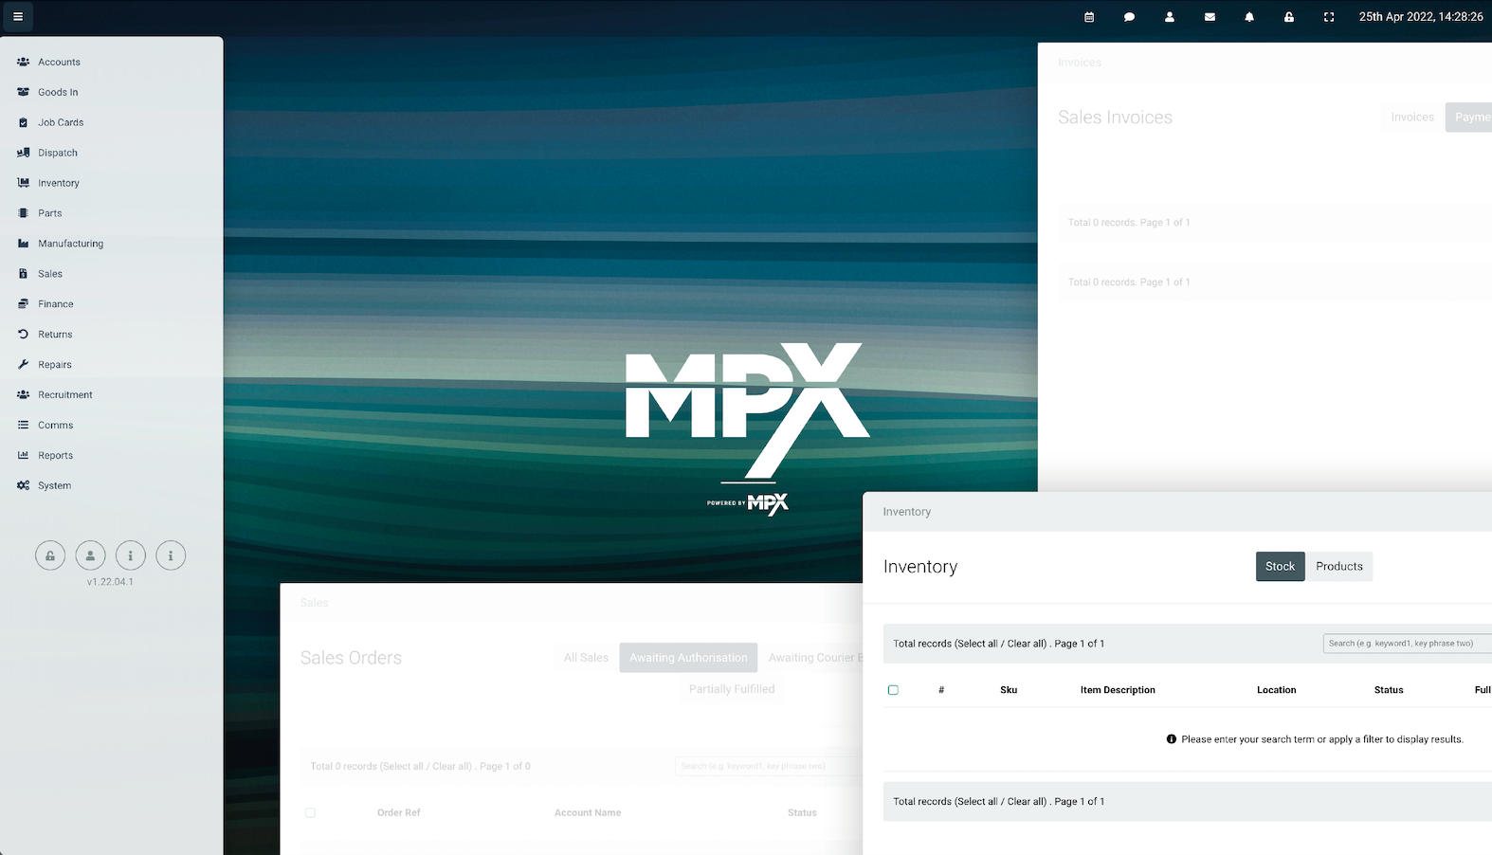This screenshot has height=855, width=1492.
Task: Open the chat bubble icon
Action: click(x=1129, y=17)
